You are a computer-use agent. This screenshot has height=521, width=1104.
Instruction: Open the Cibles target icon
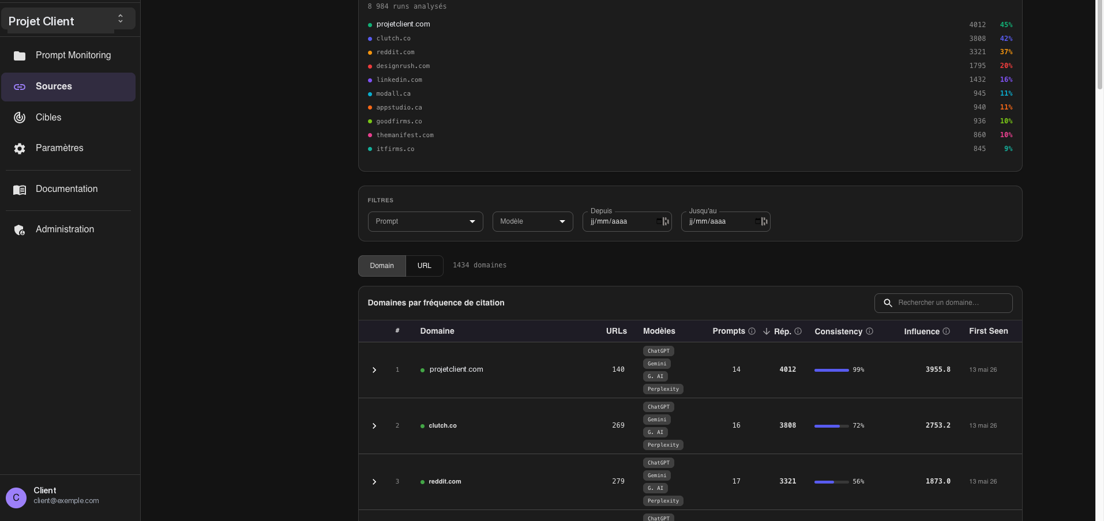pos(20,118)
